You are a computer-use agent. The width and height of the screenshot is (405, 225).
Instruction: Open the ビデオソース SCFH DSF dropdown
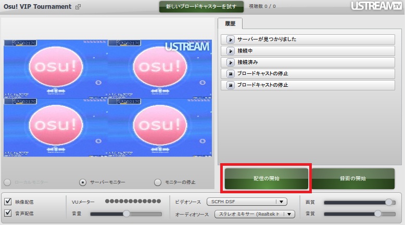pyautogui.click(x=247, y=202)
